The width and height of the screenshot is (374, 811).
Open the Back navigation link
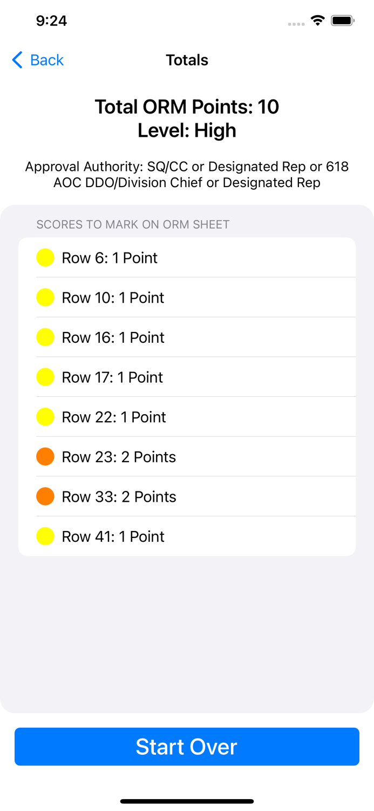click(x=47, y=60)
